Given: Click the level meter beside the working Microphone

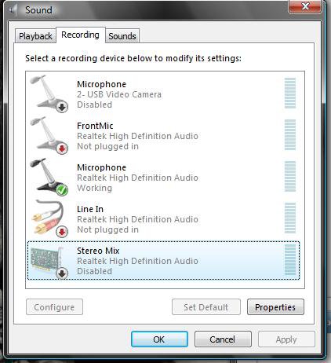Looking at the screenshot, I should [x=290, y=176].
